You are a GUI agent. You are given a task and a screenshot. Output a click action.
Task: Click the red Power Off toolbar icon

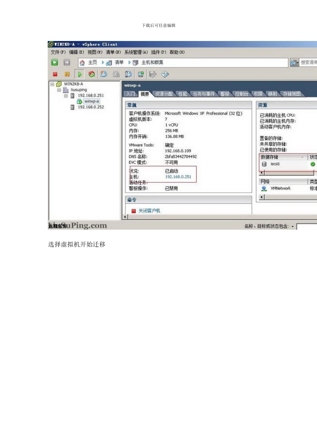click(55, 74)
